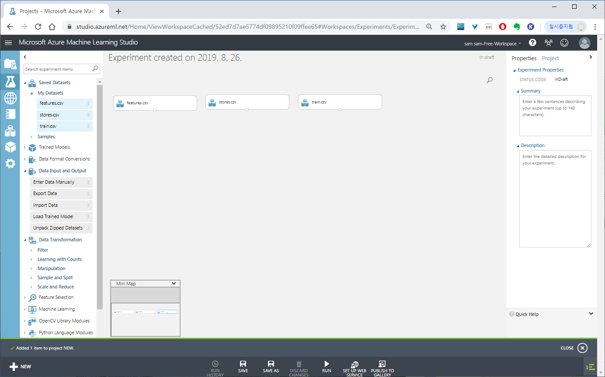Open Notebooks icon in sidebar
Screen dimensions: 605x377
pos(10,114)
